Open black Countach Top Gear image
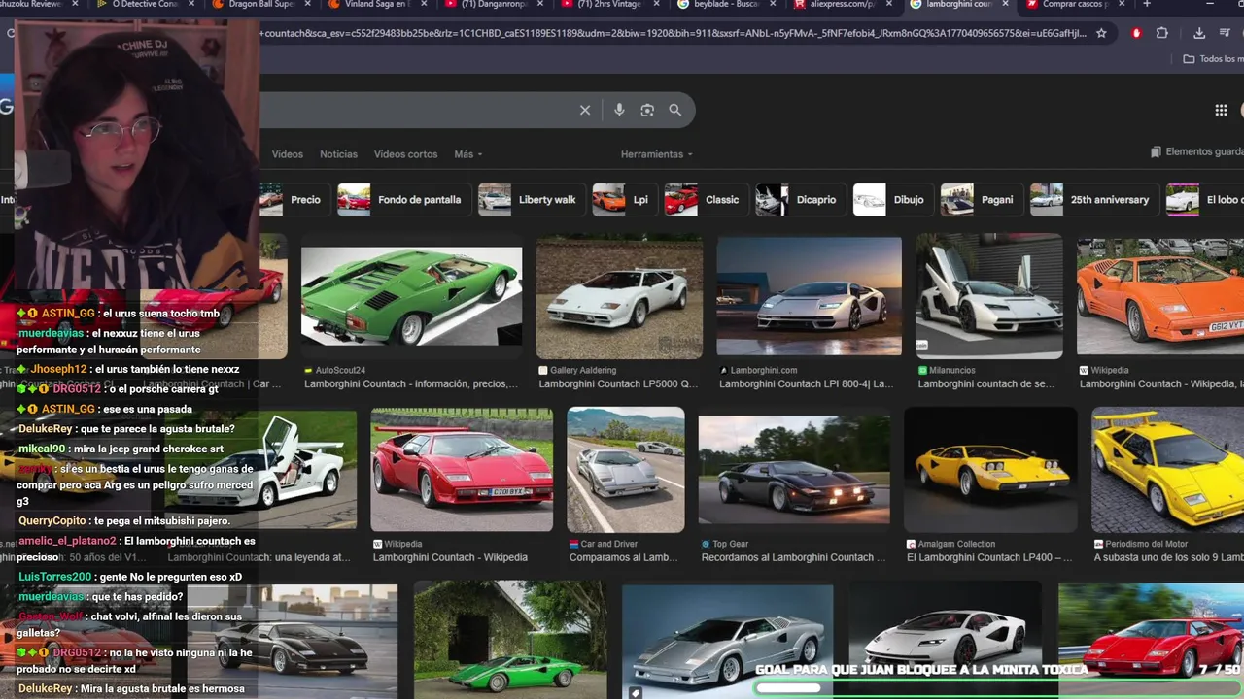Image resolution: width=1244 pixels, height=699 pixels. pos(794,469)
